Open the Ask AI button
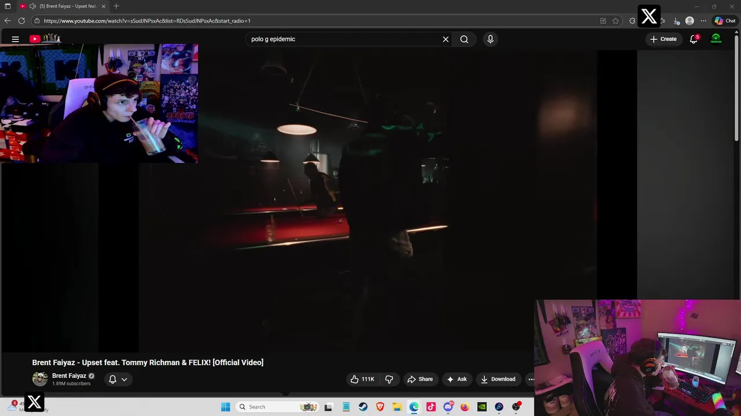The image size is (741, 416). [457, 379]
